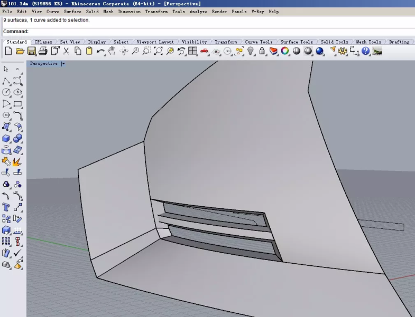Switch to the Curve Tools tab

[259, 42]
